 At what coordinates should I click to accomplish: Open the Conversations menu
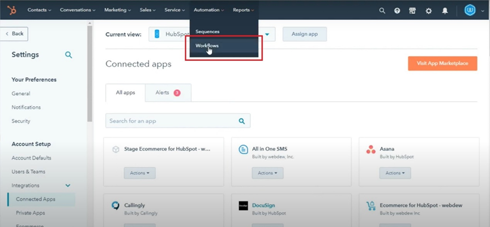click(x=78, y=10)
